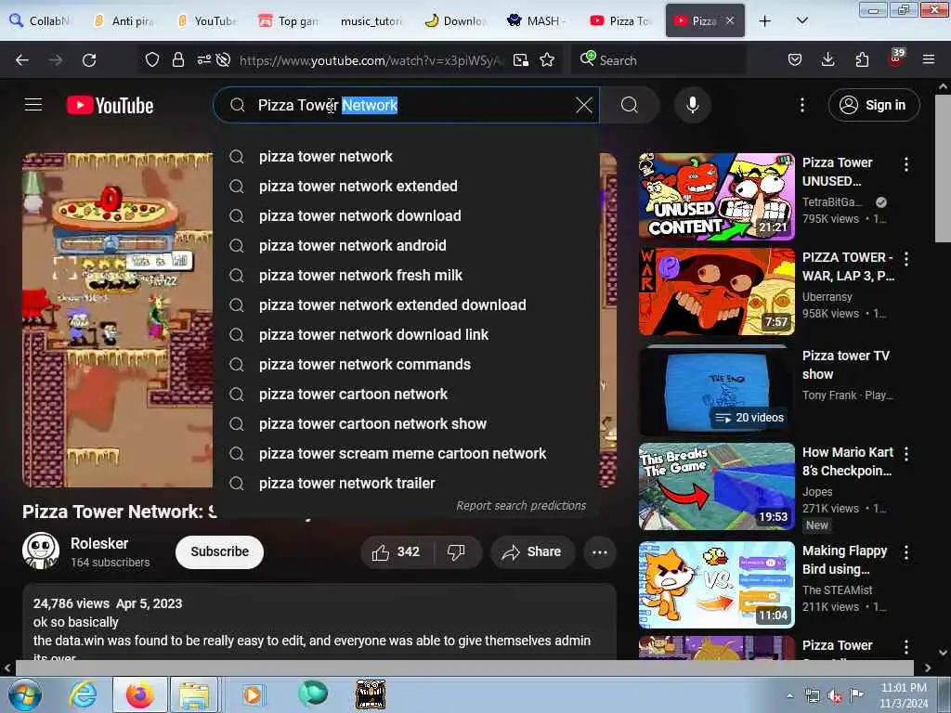Select suggestion 'pizza tower network trailer'

pyautogui.click(x=405, y=483)
